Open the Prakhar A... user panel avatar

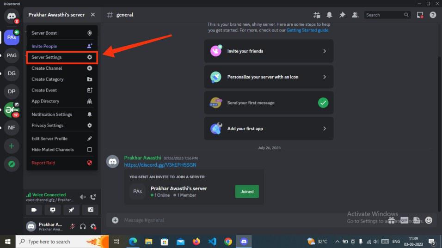point(31,226)
